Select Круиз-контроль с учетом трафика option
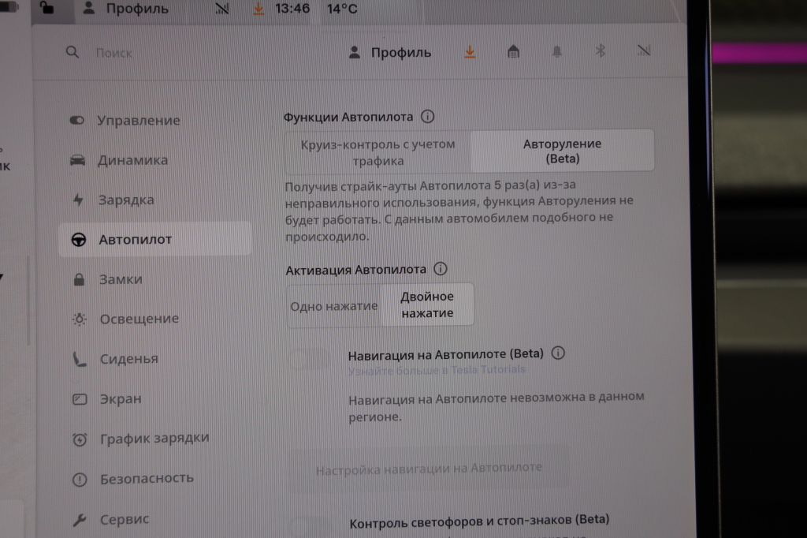This screenshot has height=538, width=807. 378,151
